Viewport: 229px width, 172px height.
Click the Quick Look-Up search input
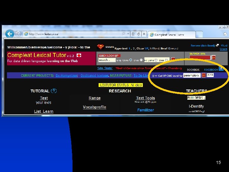click(107, 60)
